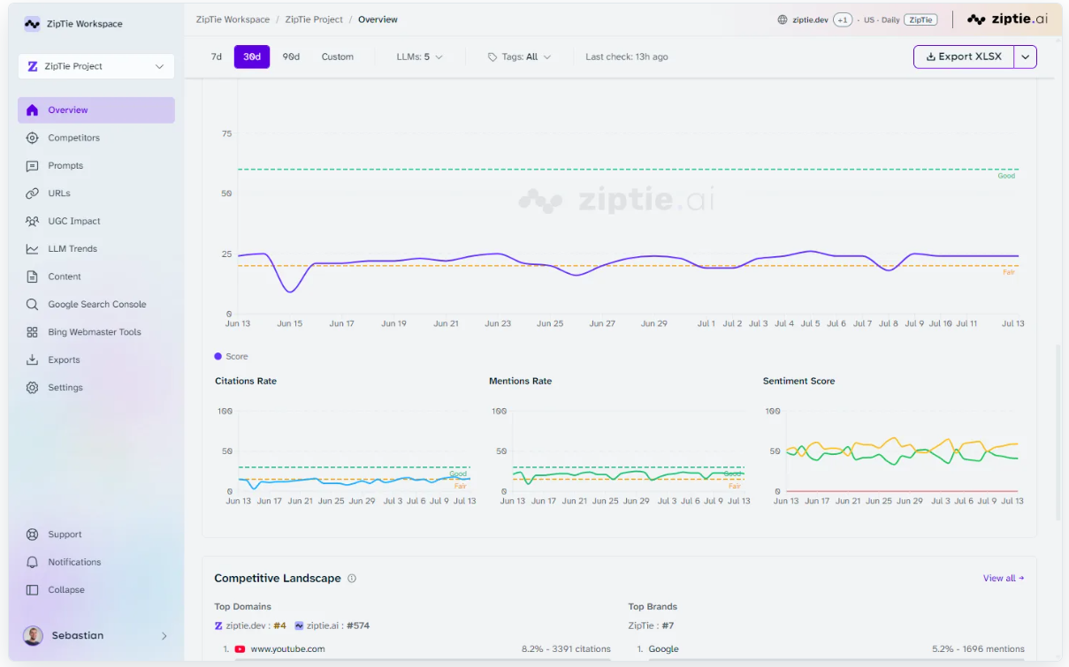Image resolution: width=1069 pixels, height=667 pixels.
Task: Click Sebastian's profile avatar
Action: 33,636
